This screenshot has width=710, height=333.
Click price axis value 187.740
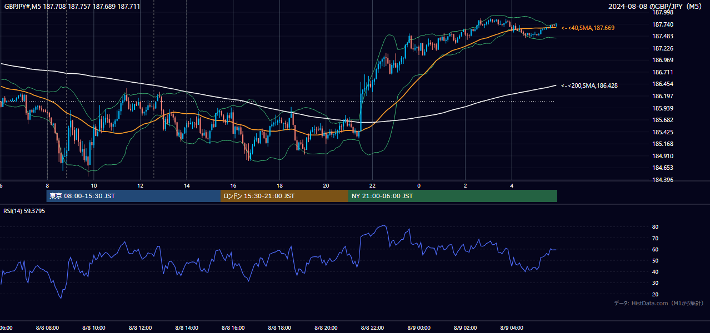tap(663, 24)
